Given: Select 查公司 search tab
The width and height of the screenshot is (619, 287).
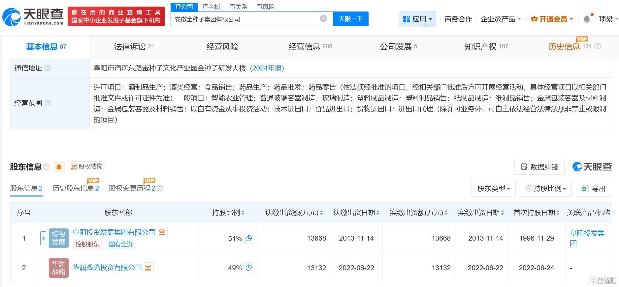Looking at the screenshot, I should 184,7.
